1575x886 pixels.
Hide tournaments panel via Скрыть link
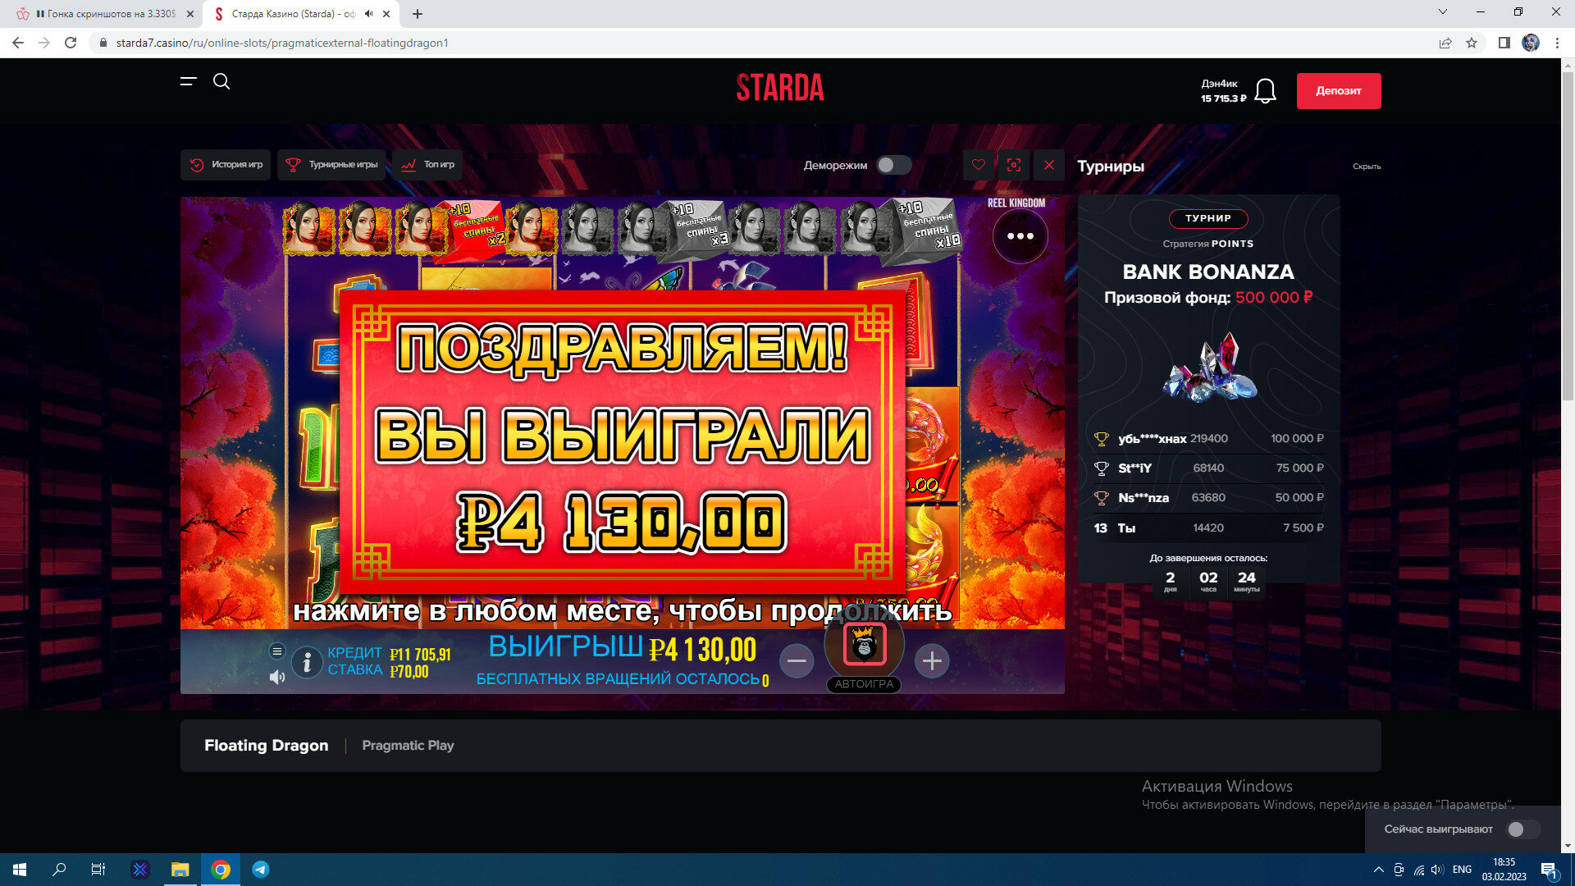pyautogui.click(x=1366, y=167)
